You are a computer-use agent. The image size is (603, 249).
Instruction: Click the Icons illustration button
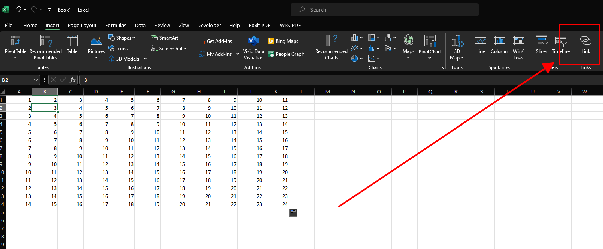(x=118, y=49)
